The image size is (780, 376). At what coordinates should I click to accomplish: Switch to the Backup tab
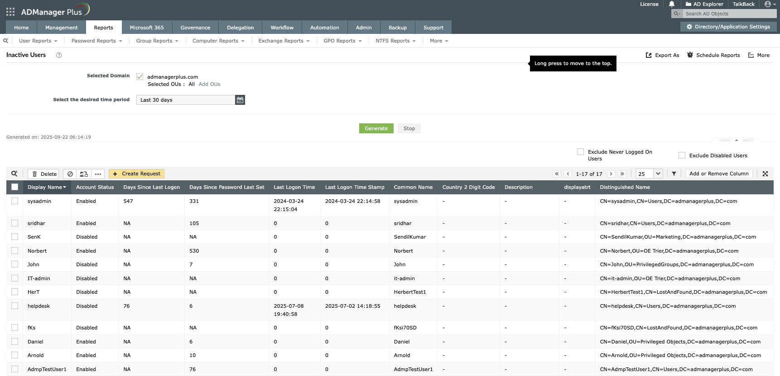coord(398,28)
